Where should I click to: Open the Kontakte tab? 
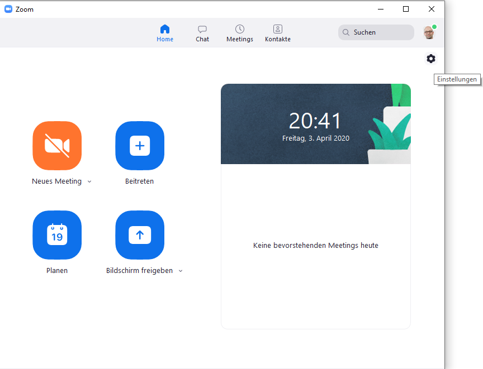pos(278,33)
